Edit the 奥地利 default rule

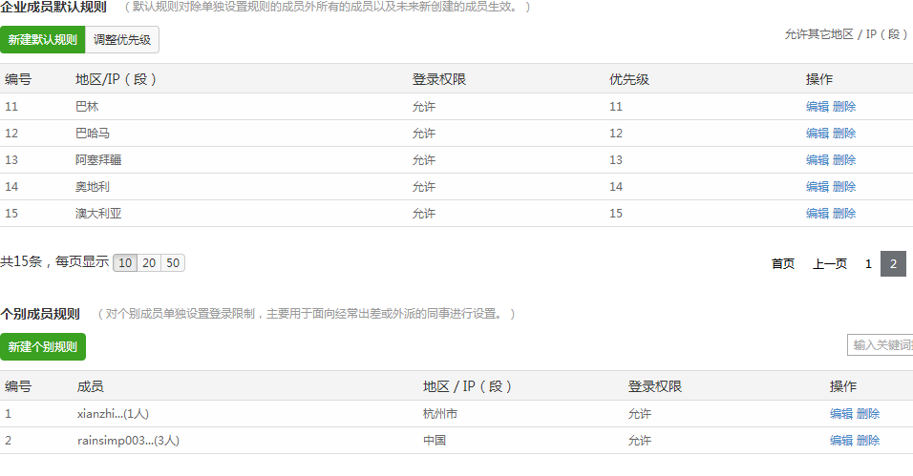pos(817,187)
